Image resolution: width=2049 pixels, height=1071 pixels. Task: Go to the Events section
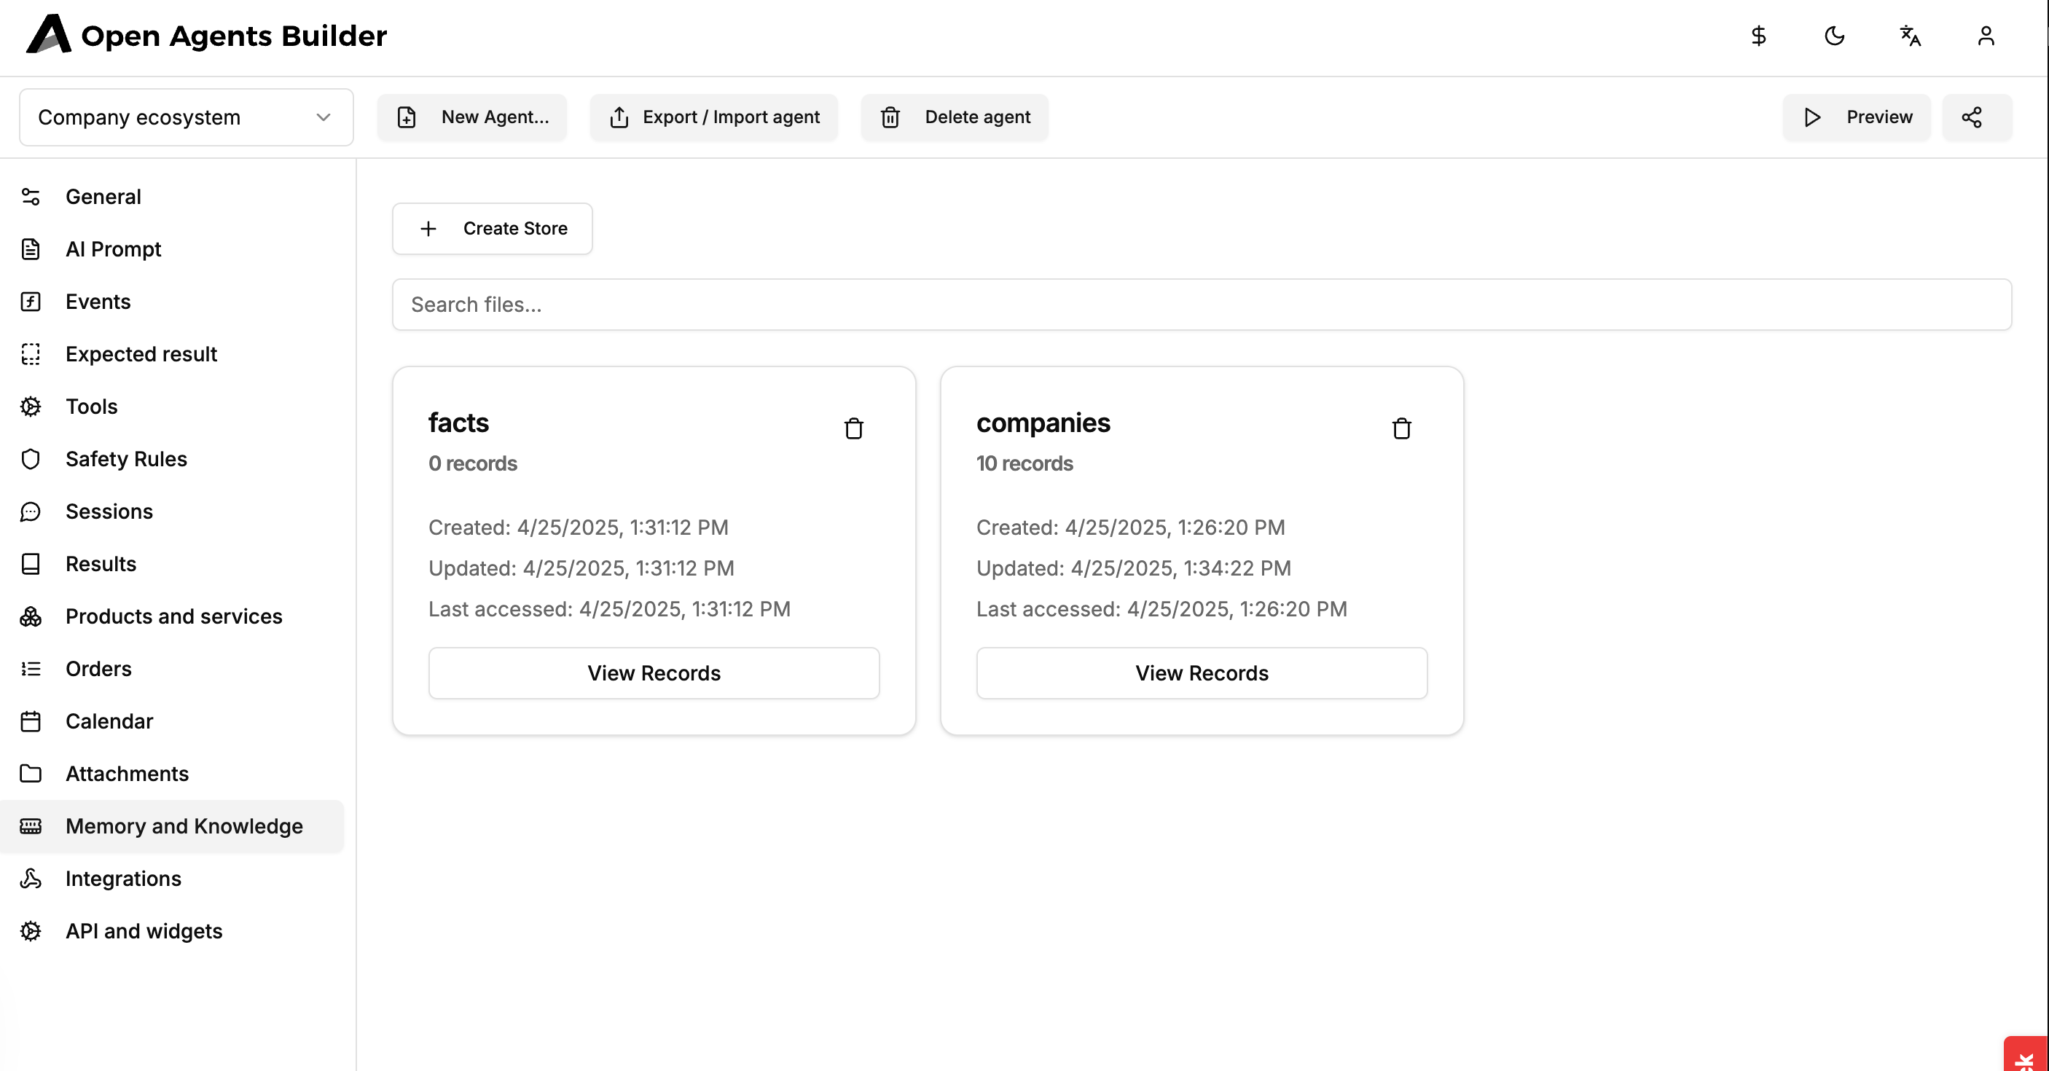(172, 302)
